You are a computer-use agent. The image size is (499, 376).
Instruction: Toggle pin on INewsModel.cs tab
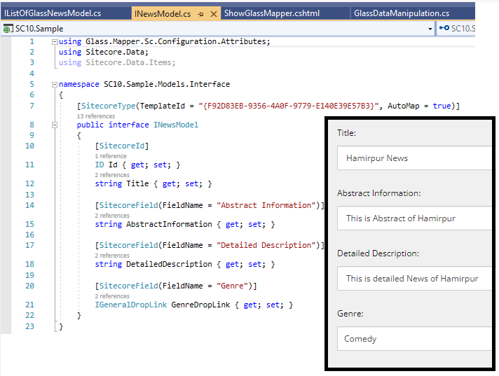click(x=200, y=14)
